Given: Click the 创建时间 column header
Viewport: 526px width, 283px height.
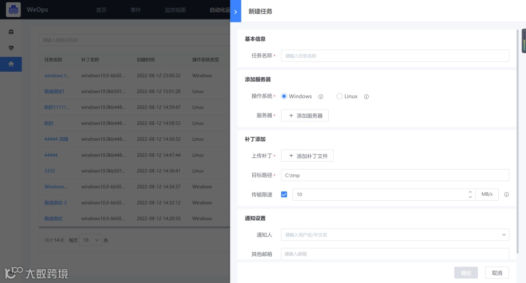Looking at the screenshot, I should tap(146, 60).
